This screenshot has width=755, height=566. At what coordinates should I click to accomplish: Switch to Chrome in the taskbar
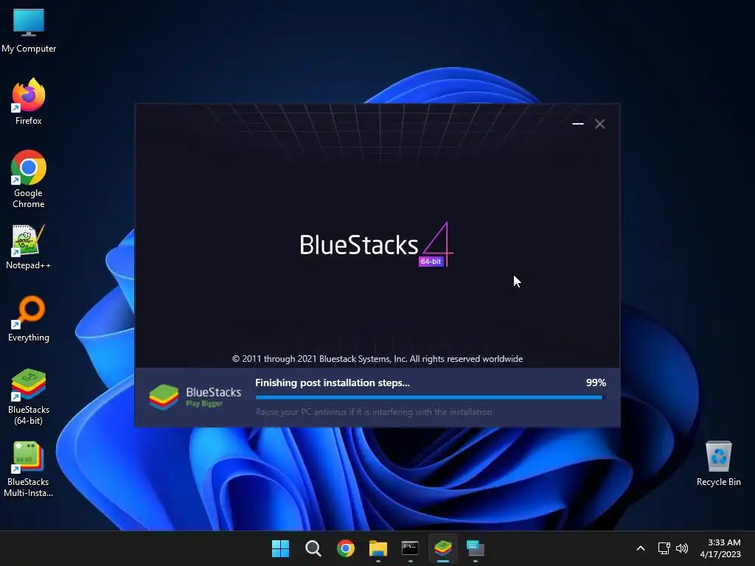[x=345, y=548]
